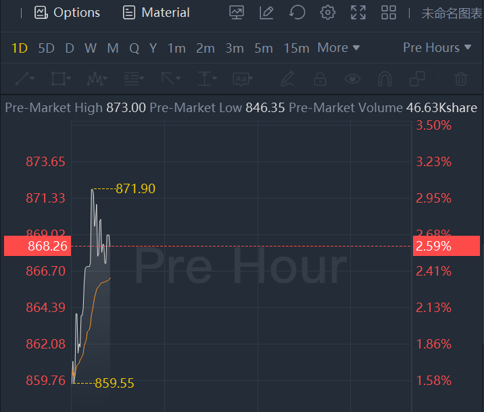Open the Material panel
This screenshot has width=484, height=412.
pos(156,12)
